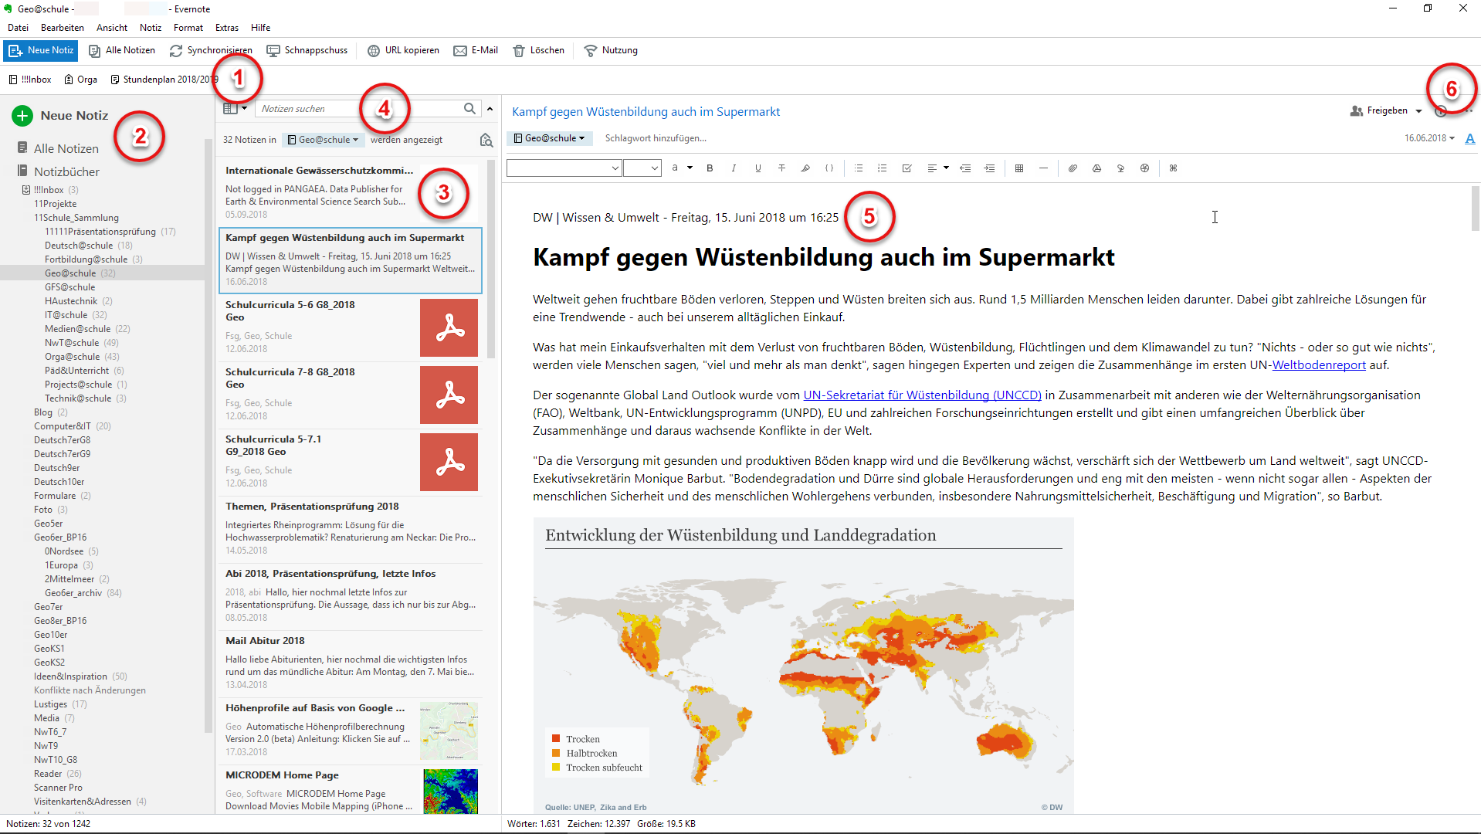Screen dimensions: 1481x834
Task: Click the Schlagwort hinzufügen tag field
Action: (656, 138)
